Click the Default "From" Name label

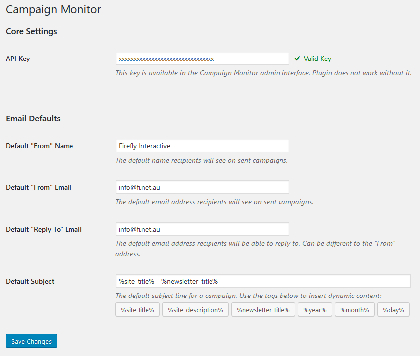40,146
